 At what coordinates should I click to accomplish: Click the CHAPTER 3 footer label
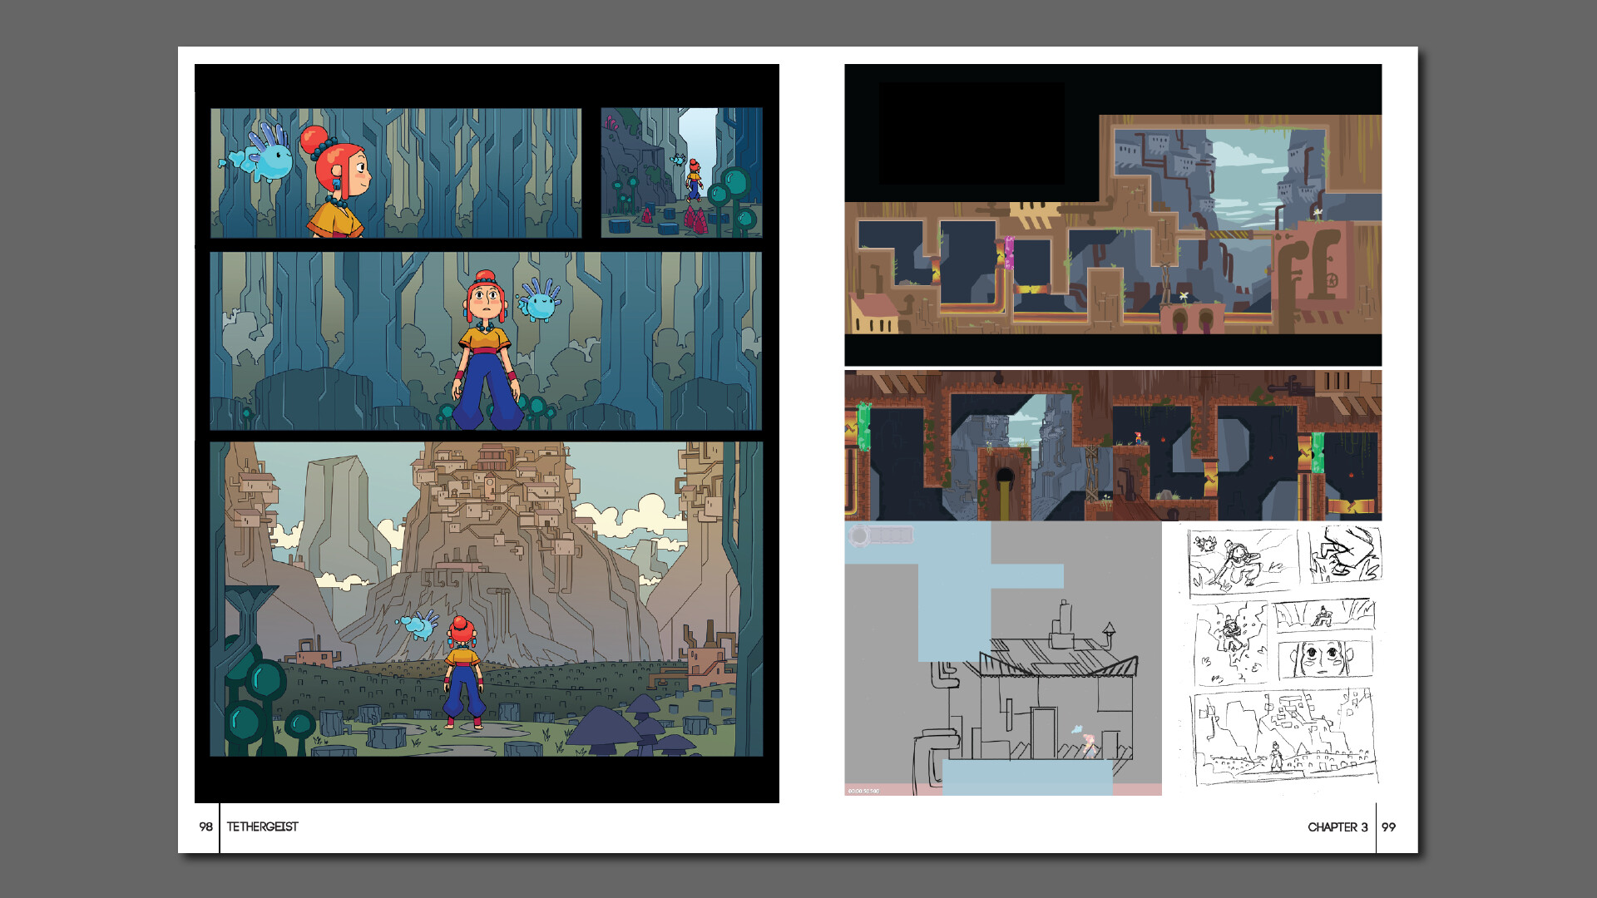(1337, 826)
